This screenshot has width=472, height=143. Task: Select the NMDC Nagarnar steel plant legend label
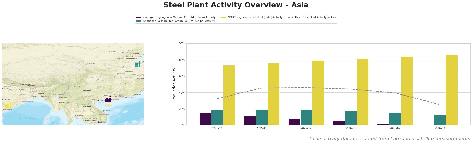255,17
